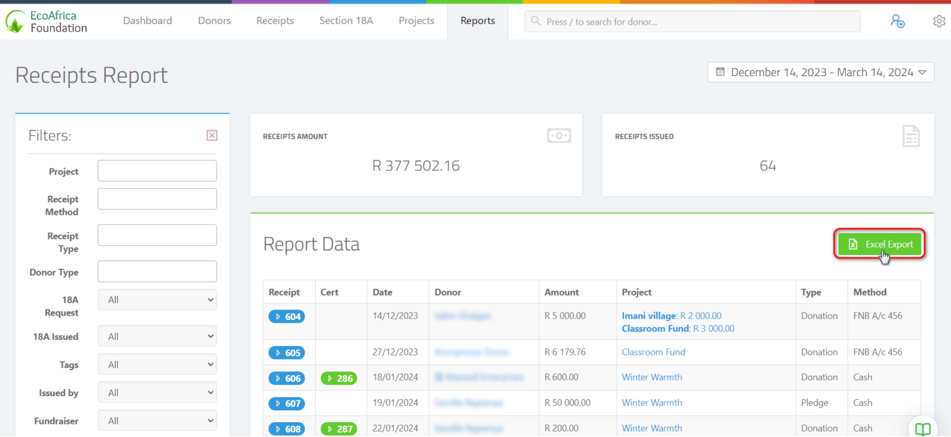The image size is (951, 437).
Task: Click the magnifier icon in the search bar
Action: pos(535,20)
